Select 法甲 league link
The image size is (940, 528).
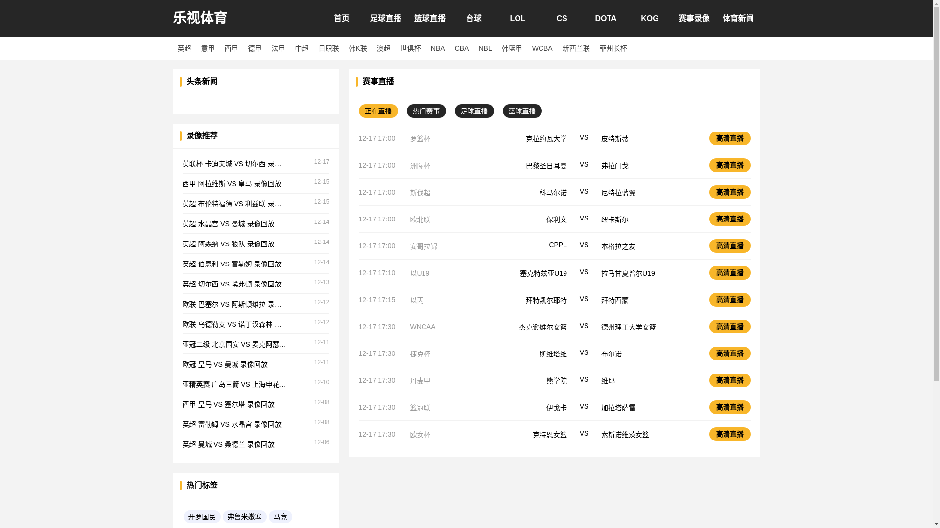pos(279,48)
